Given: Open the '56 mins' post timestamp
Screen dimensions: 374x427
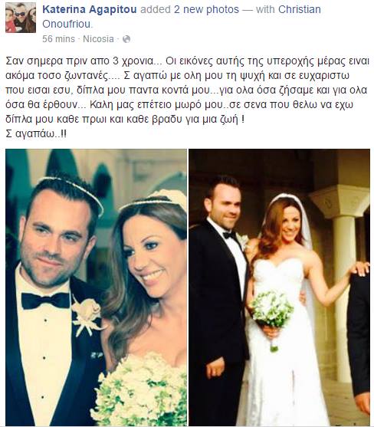Looking at the screenshot, I should click(58, 39).
